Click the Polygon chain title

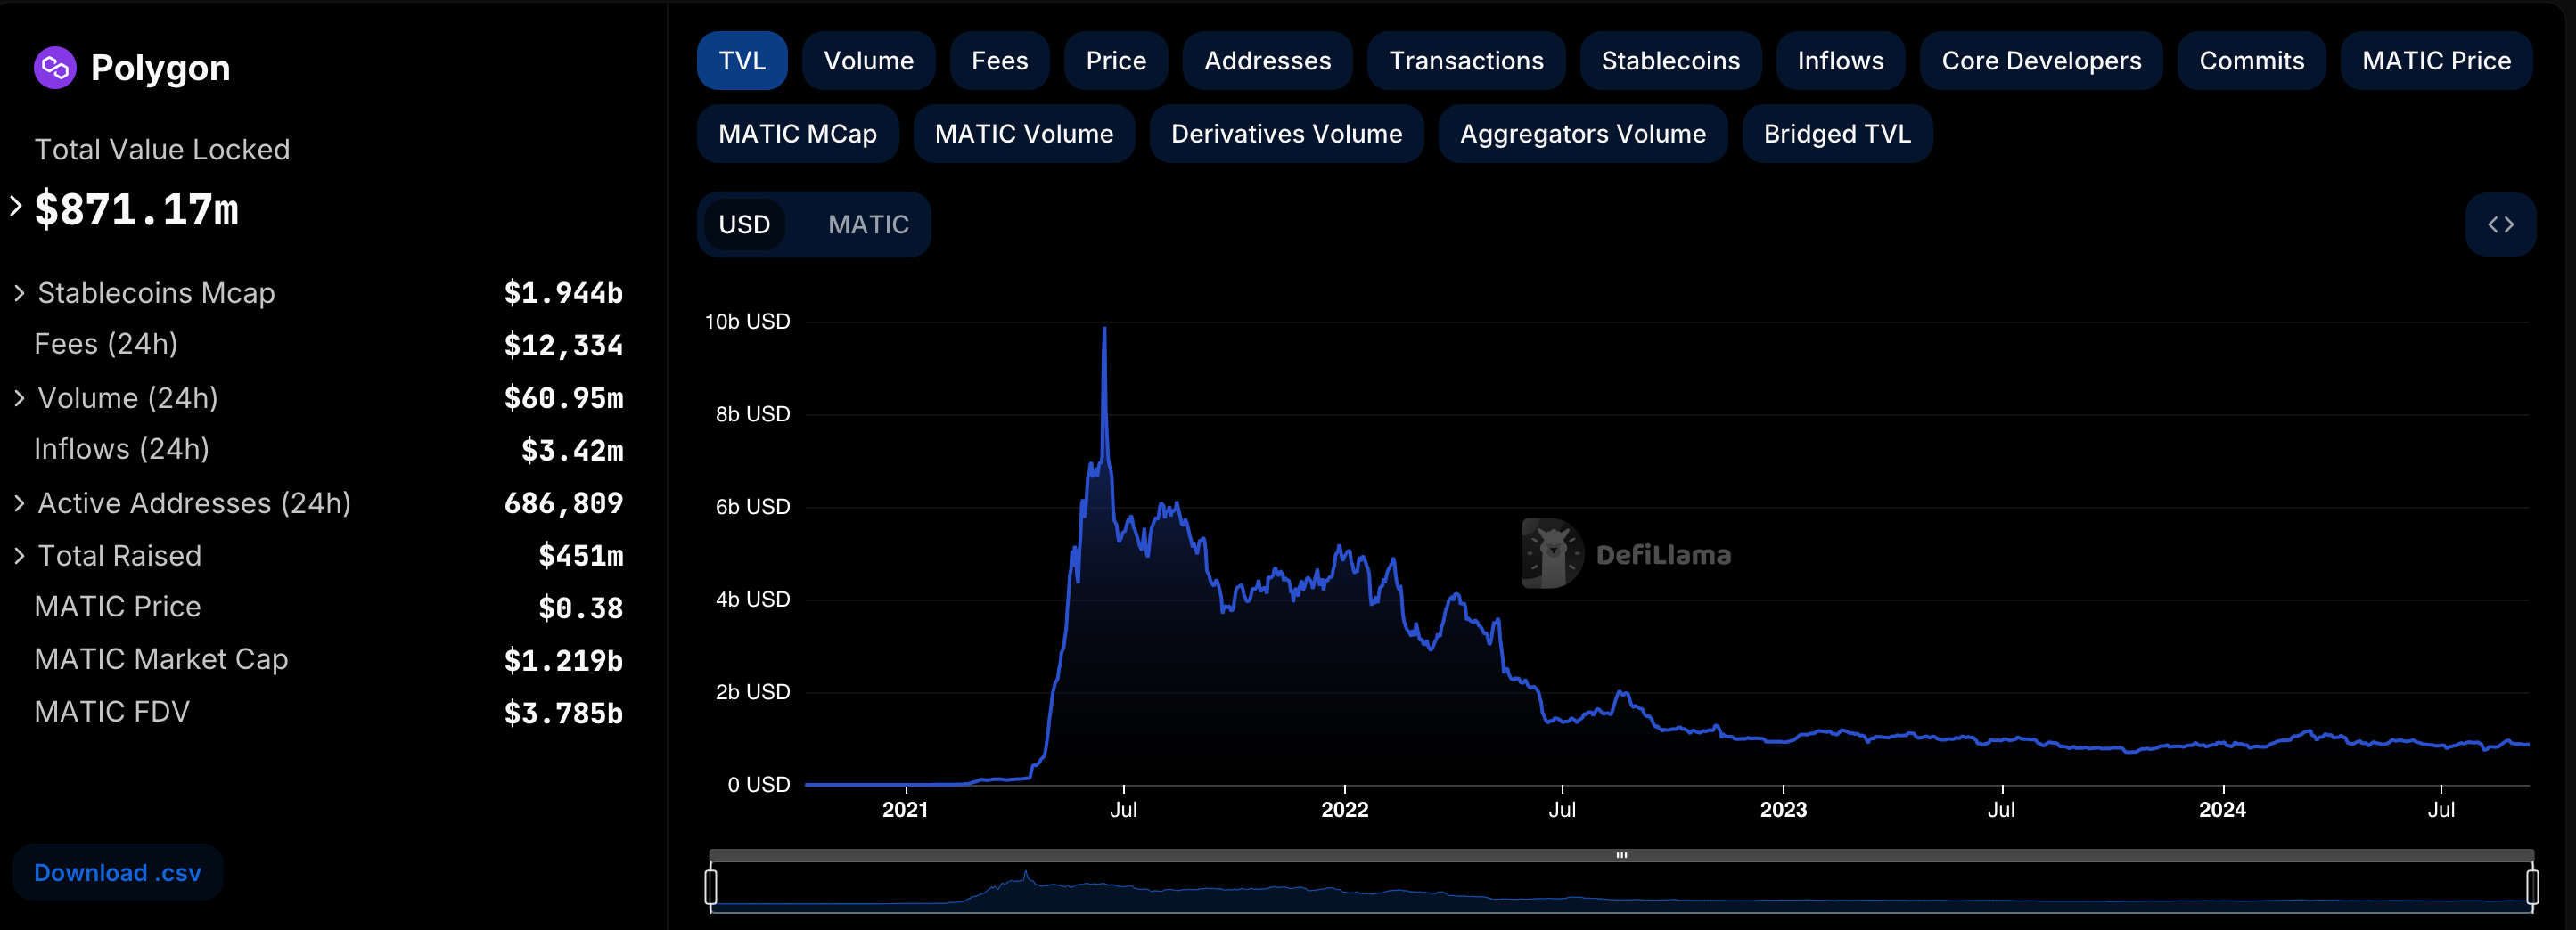160,68
